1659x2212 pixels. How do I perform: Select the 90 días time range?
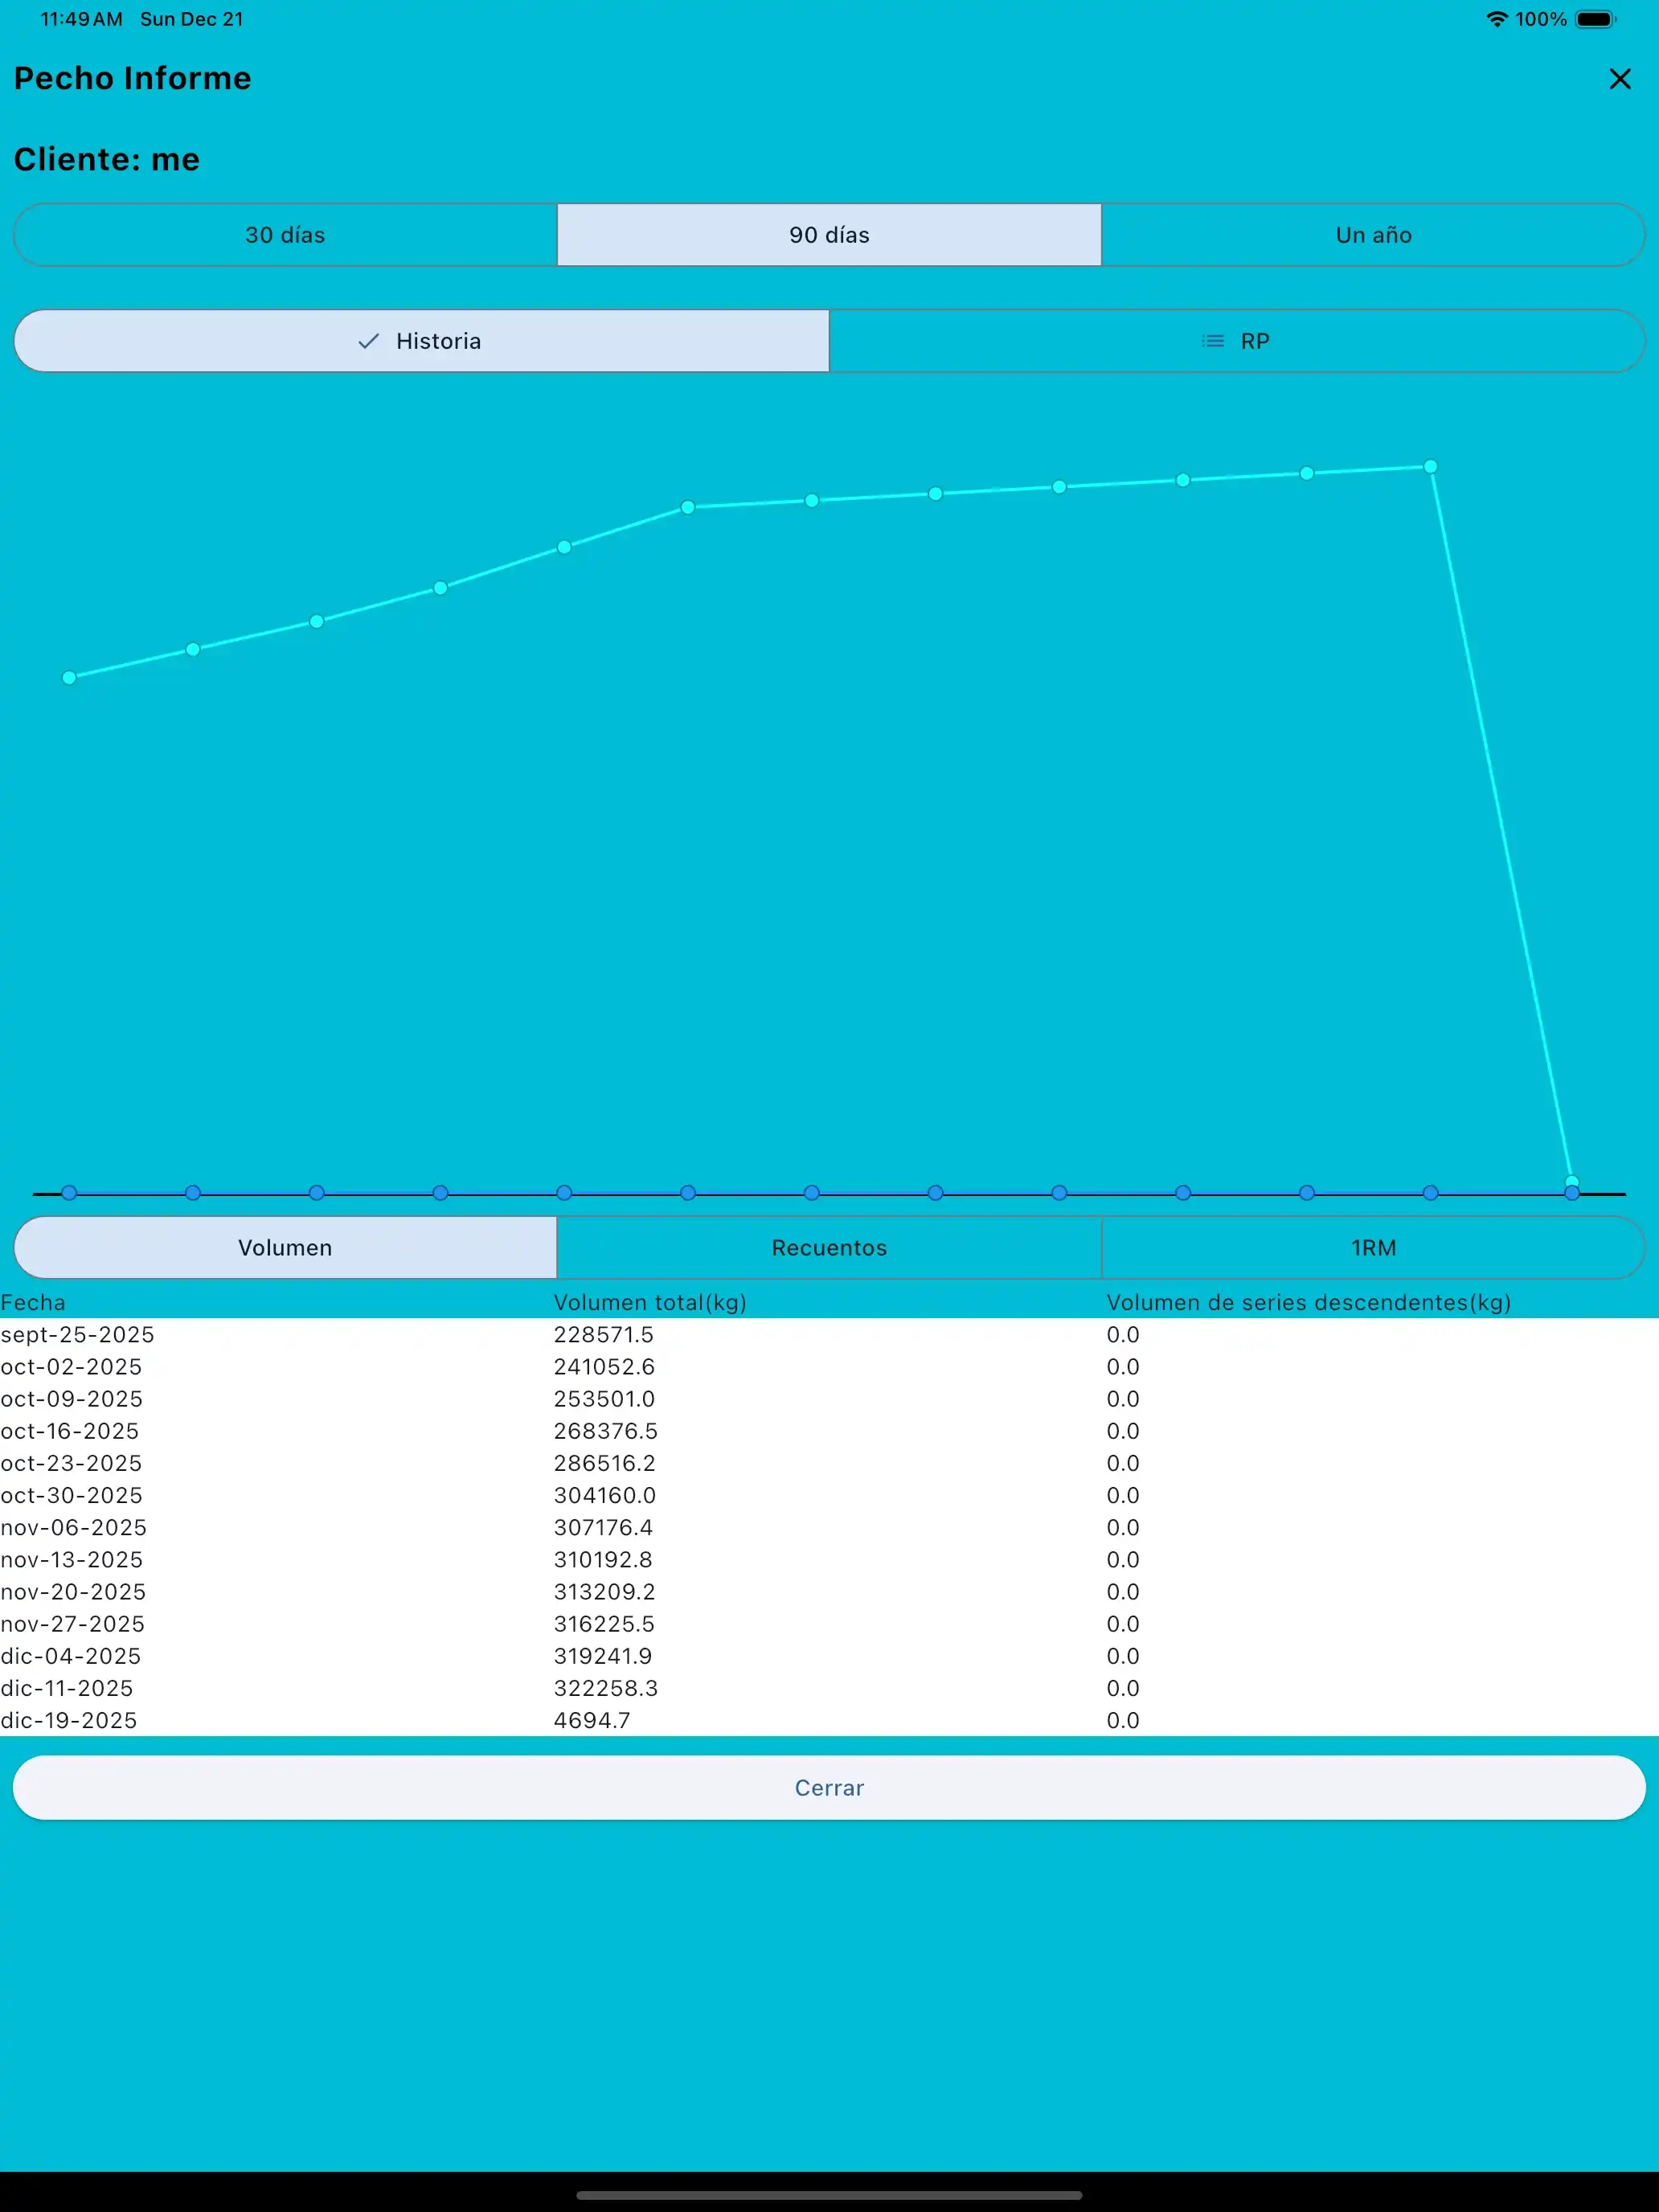pos(829,235)
